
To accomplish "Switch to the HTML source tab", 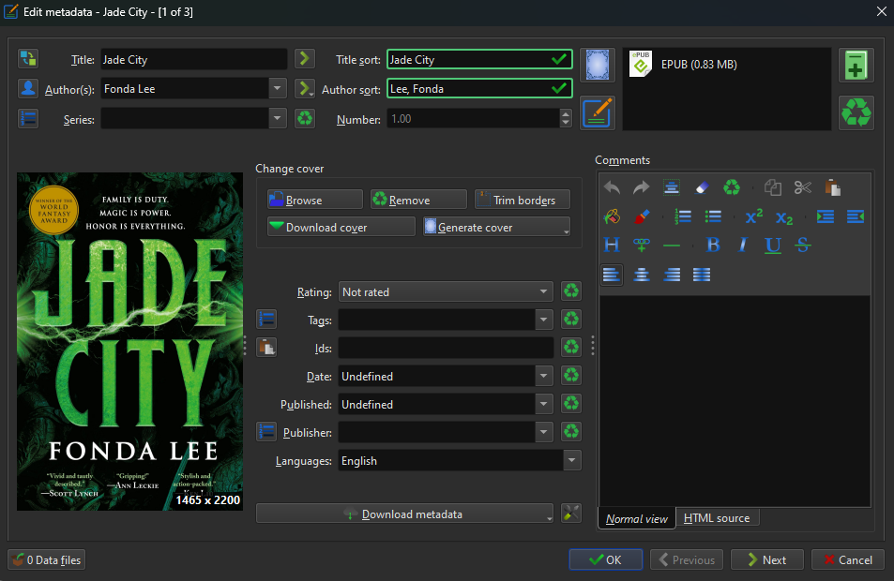I will [717, 518].
